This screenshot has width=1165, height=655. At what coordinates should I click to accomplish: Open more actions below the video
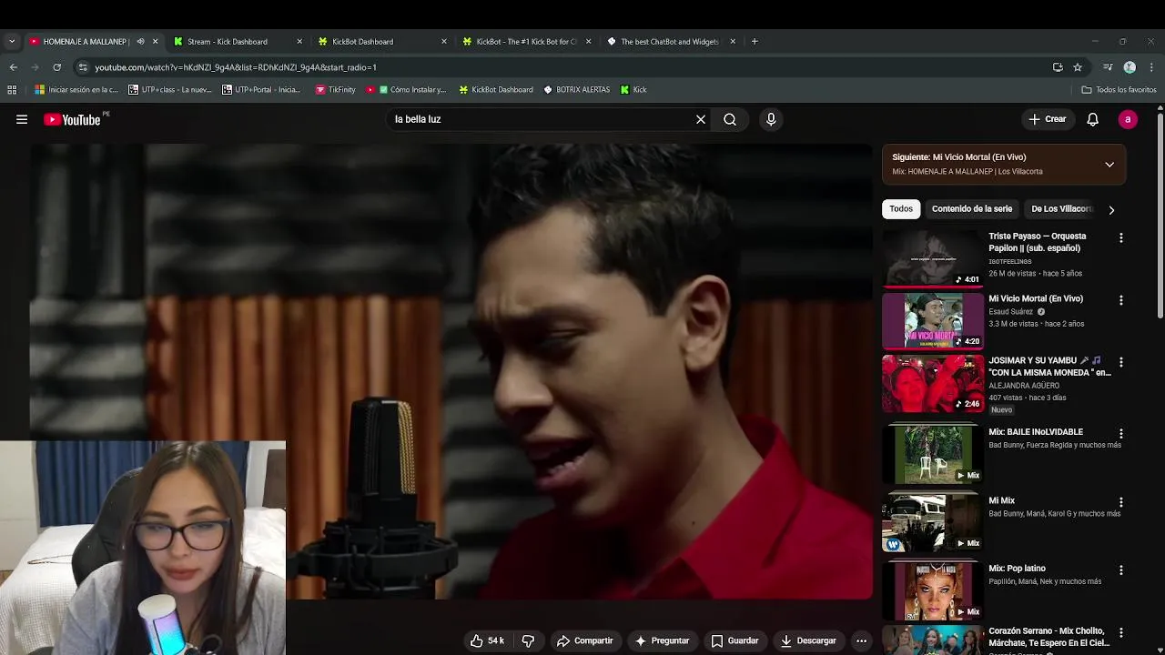[x=861, y=640]
